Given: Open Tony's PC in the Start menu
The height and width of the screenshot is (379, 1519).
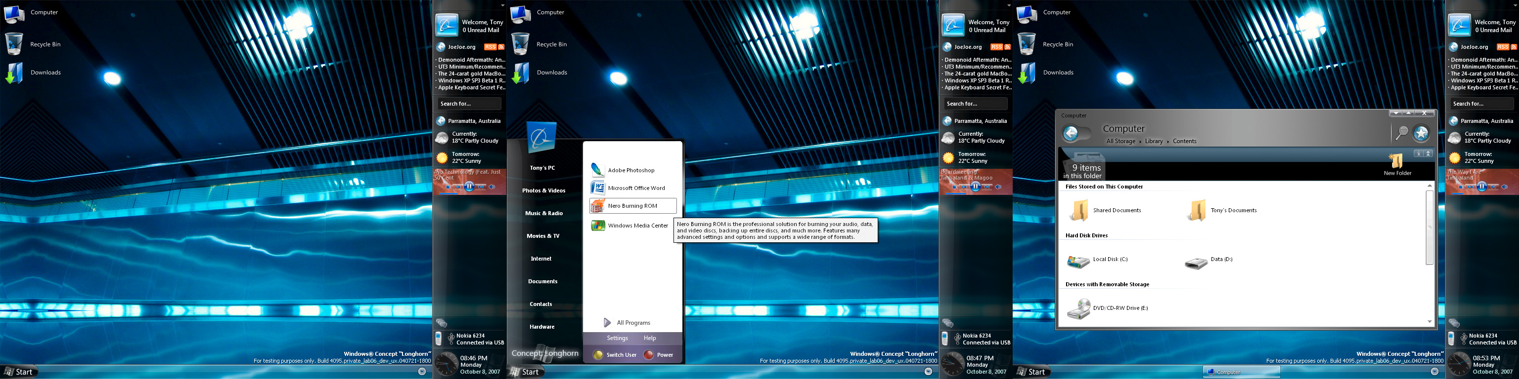Looking at the screenshot, I should (542, 168).
